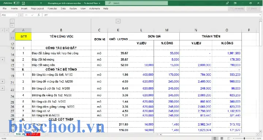
Task: Click the Cancel X icon in formula bar
Action: point(26,15)
